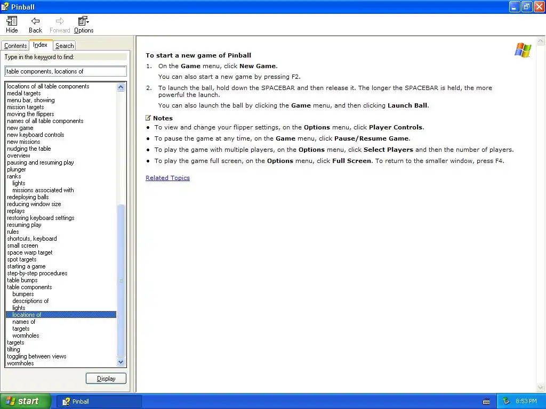
Task: Select the 'new game' index entry
Action: [x=20, y=128]
